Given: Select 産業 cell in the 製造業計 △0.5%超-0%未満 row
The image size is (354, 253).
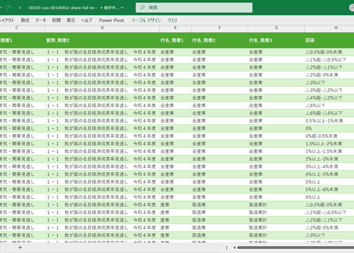Looking at the screenshot, I should 175,205.
